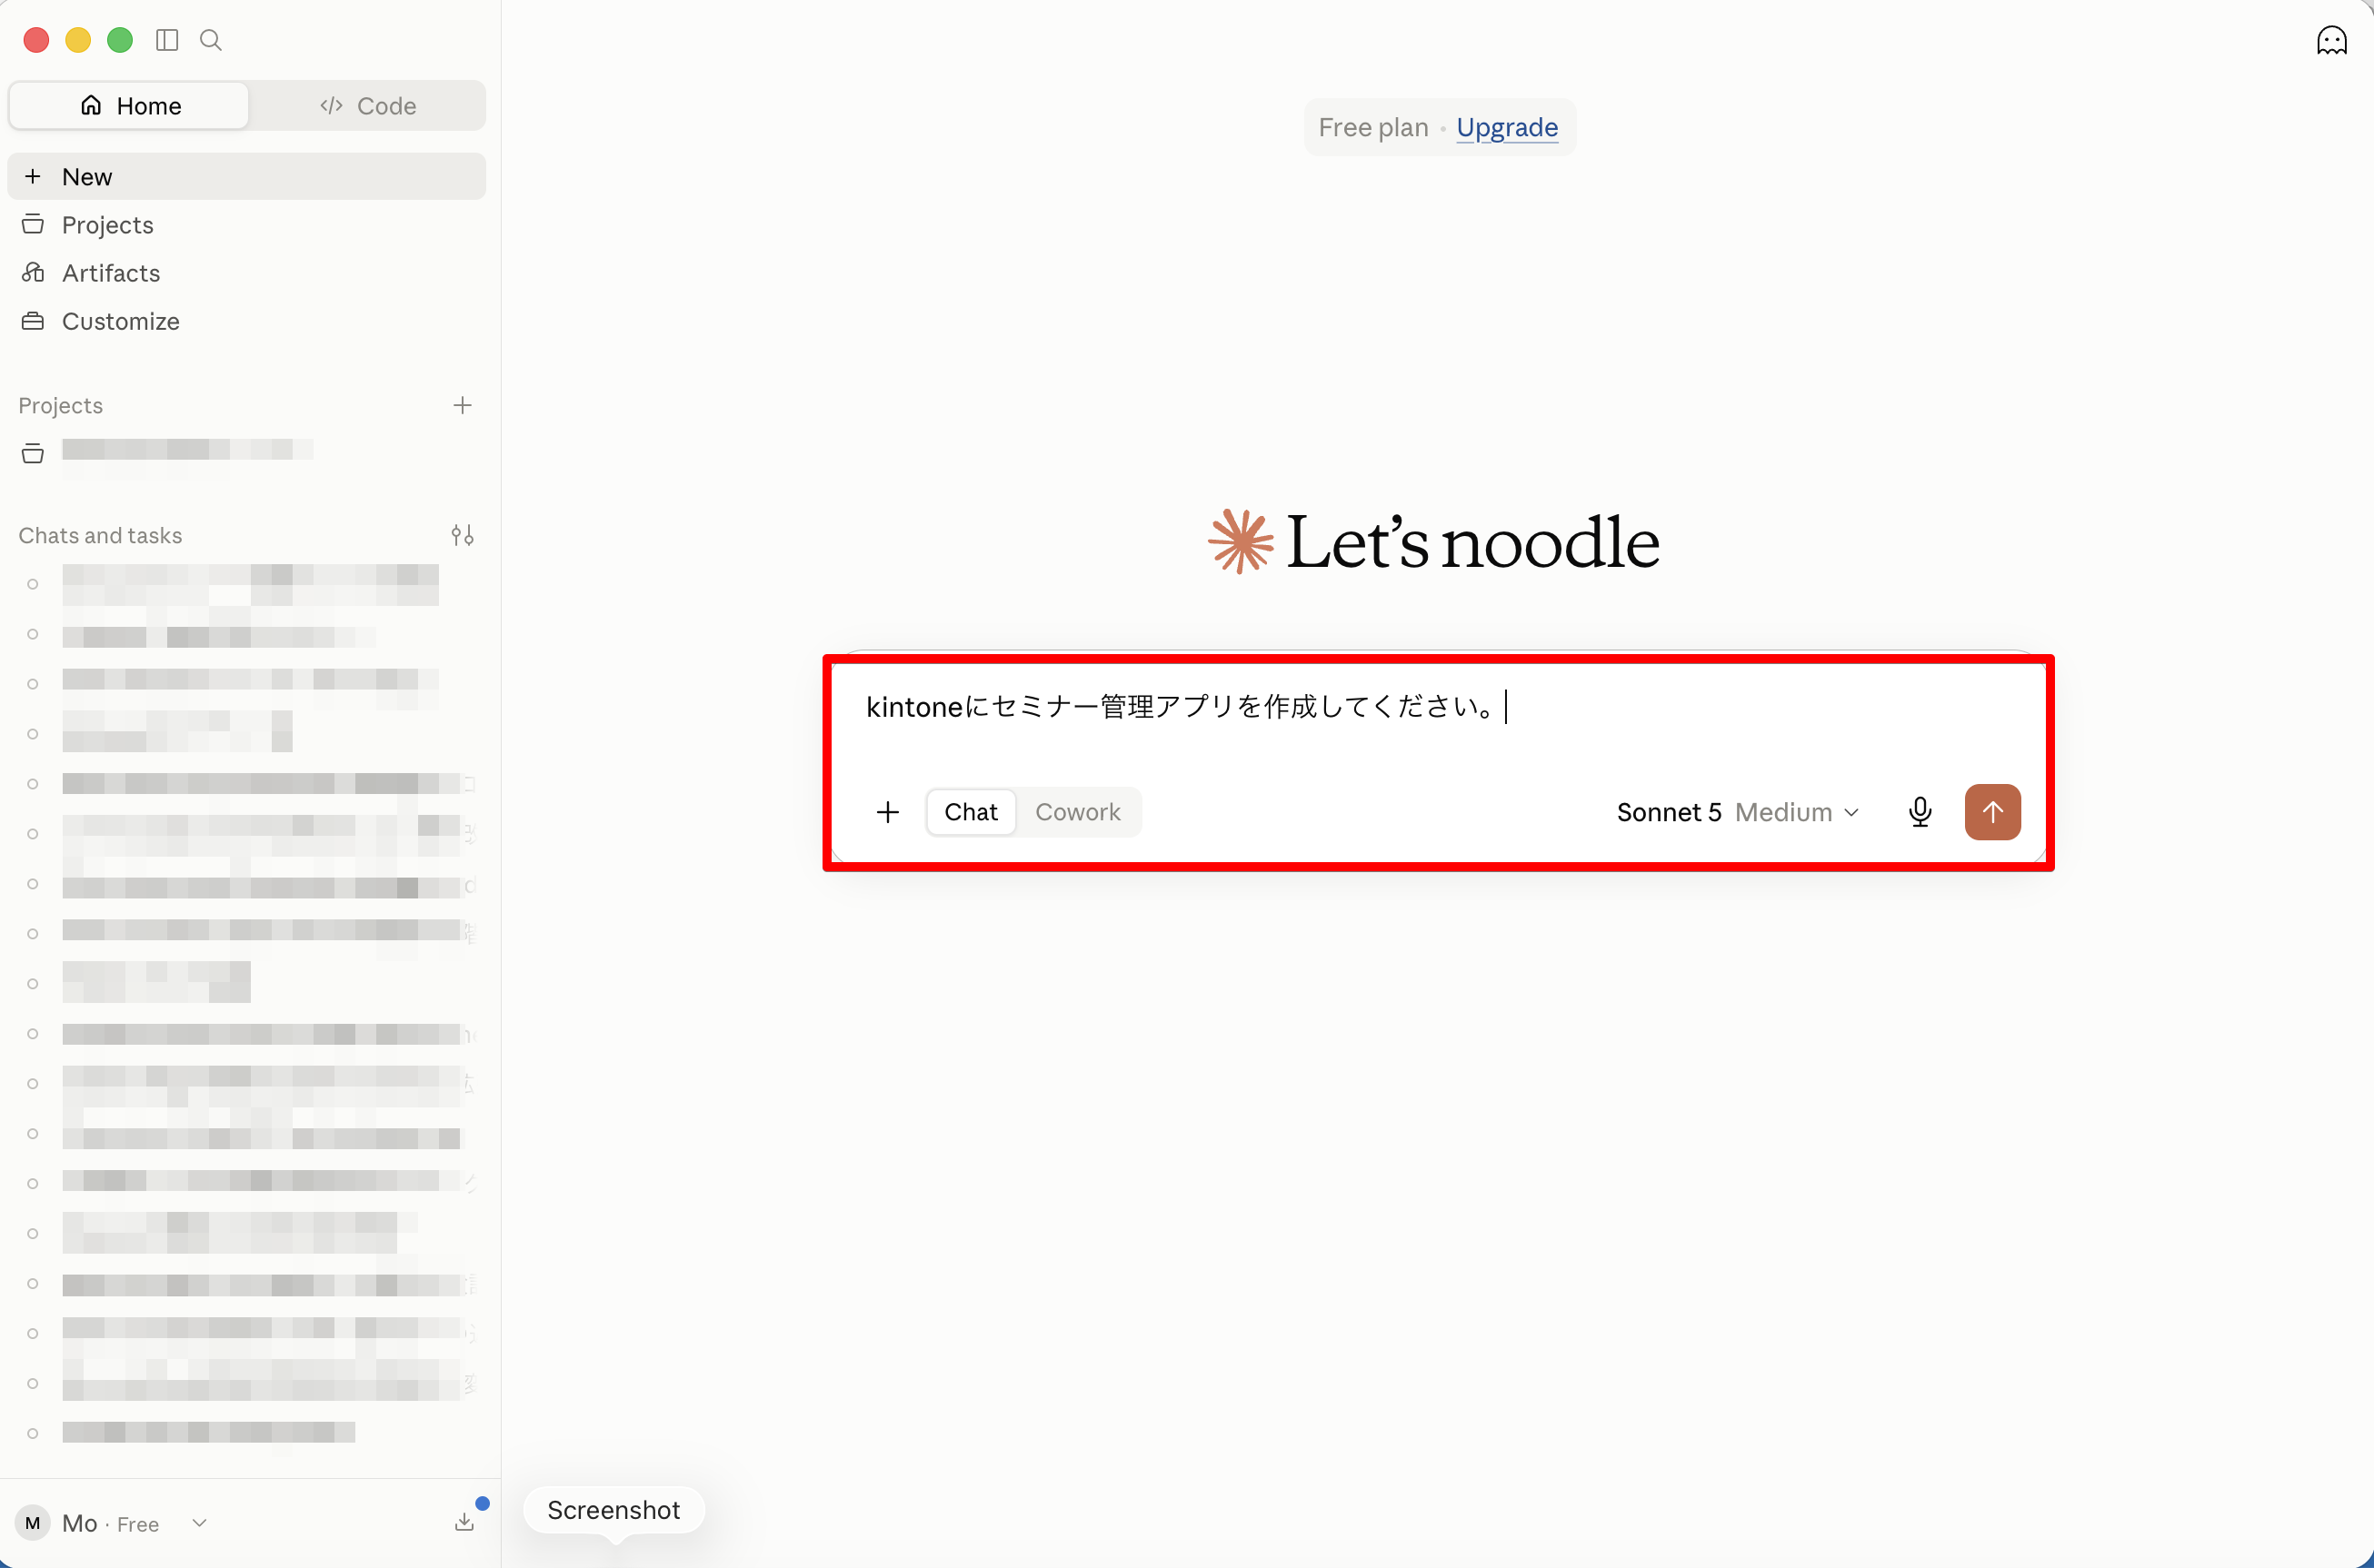
Task: Switch to the Home tab
Action: point(129,106)
